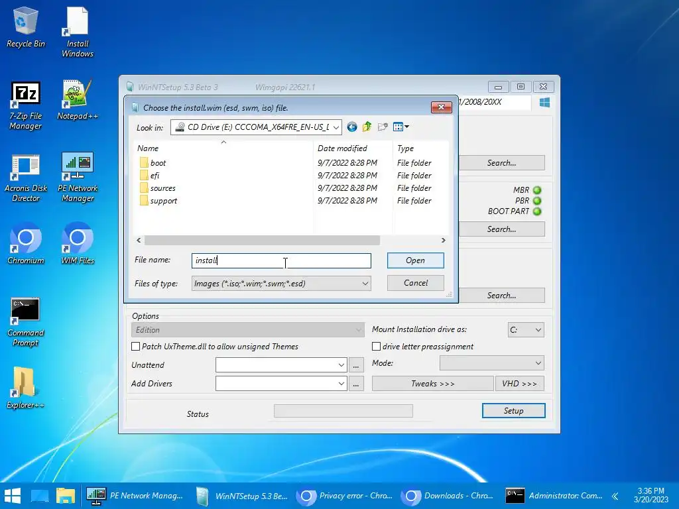679x509 pixels.
Task: Open the blue desktop taskbar icon
Action: (39, 496)
